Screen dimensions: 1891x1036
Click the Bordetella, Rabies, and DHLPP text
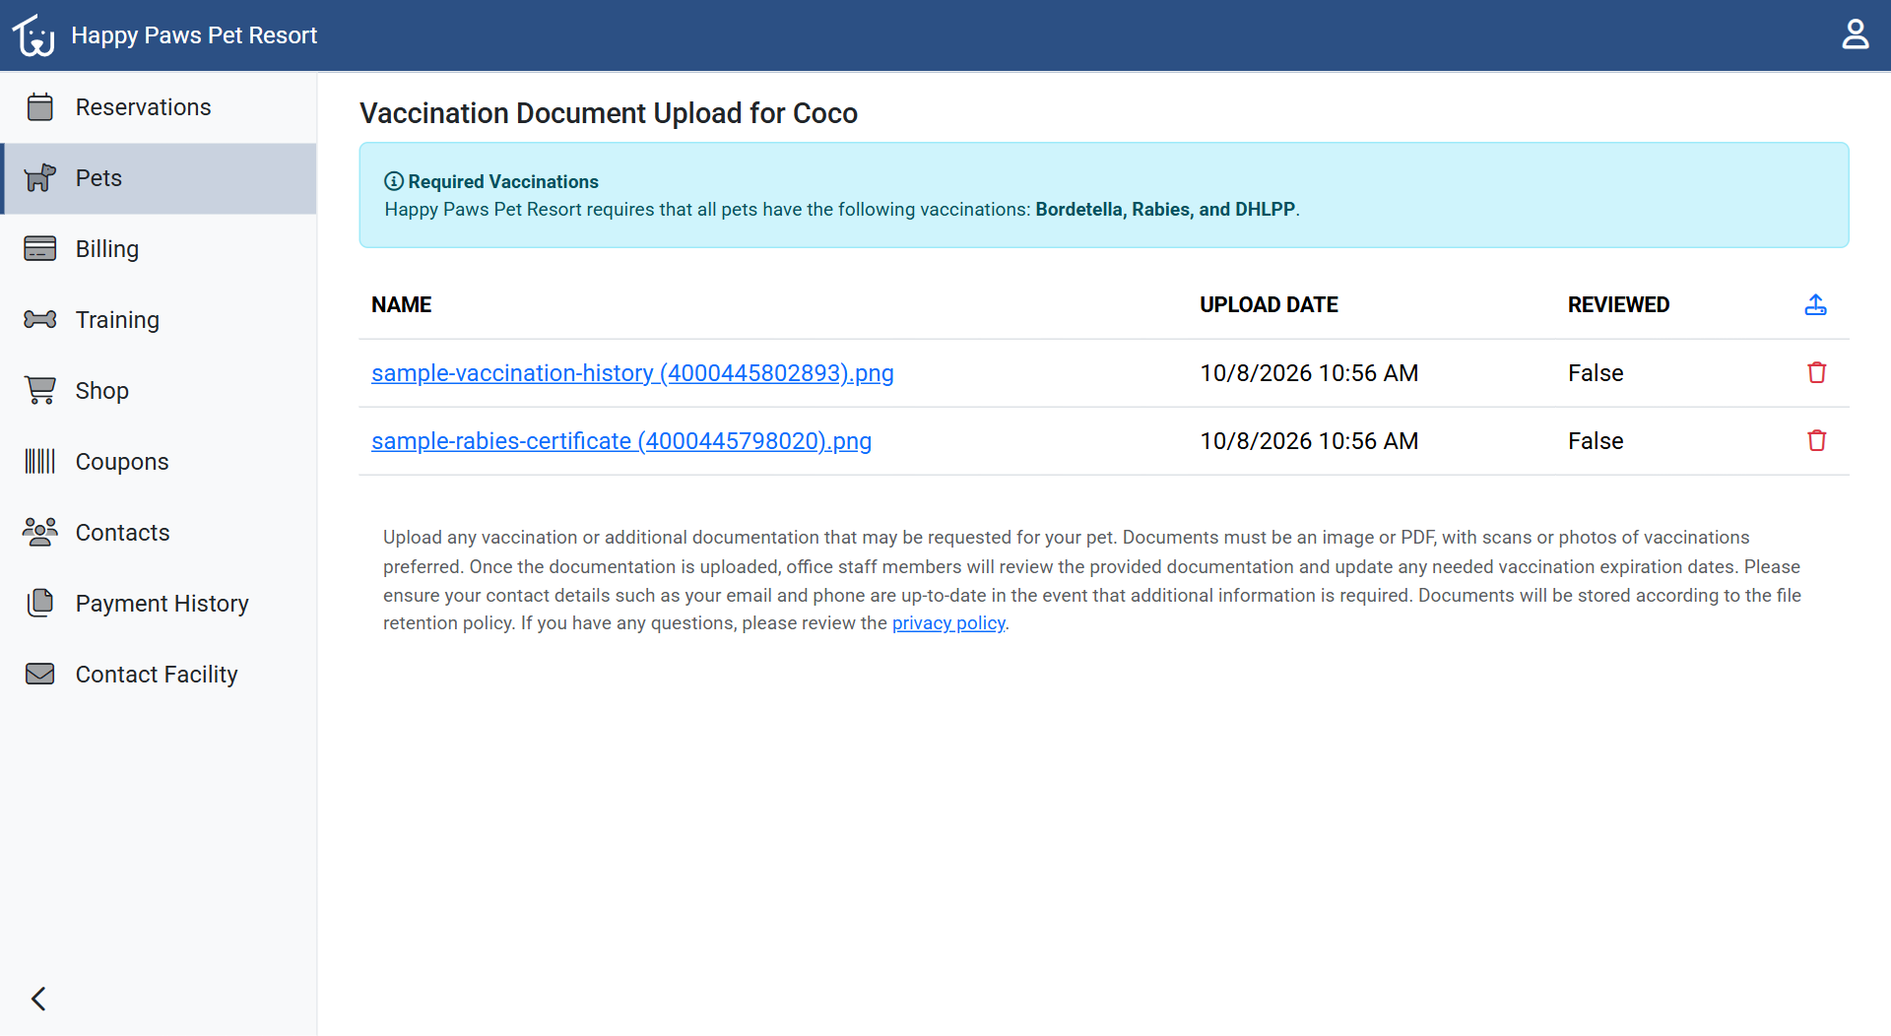pyautogui.click(x=1165, y=210)
